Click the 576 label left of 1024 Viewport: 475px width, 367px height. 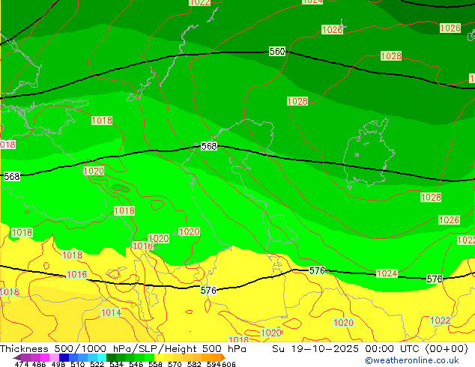tap(317, 270)
